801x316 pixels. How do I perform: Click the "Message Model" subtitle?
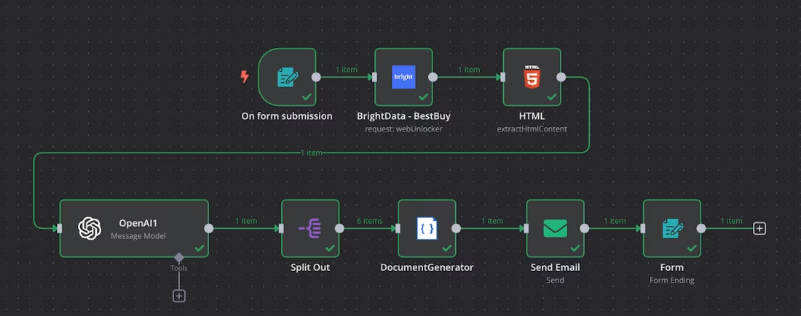[x=138, y=237]
